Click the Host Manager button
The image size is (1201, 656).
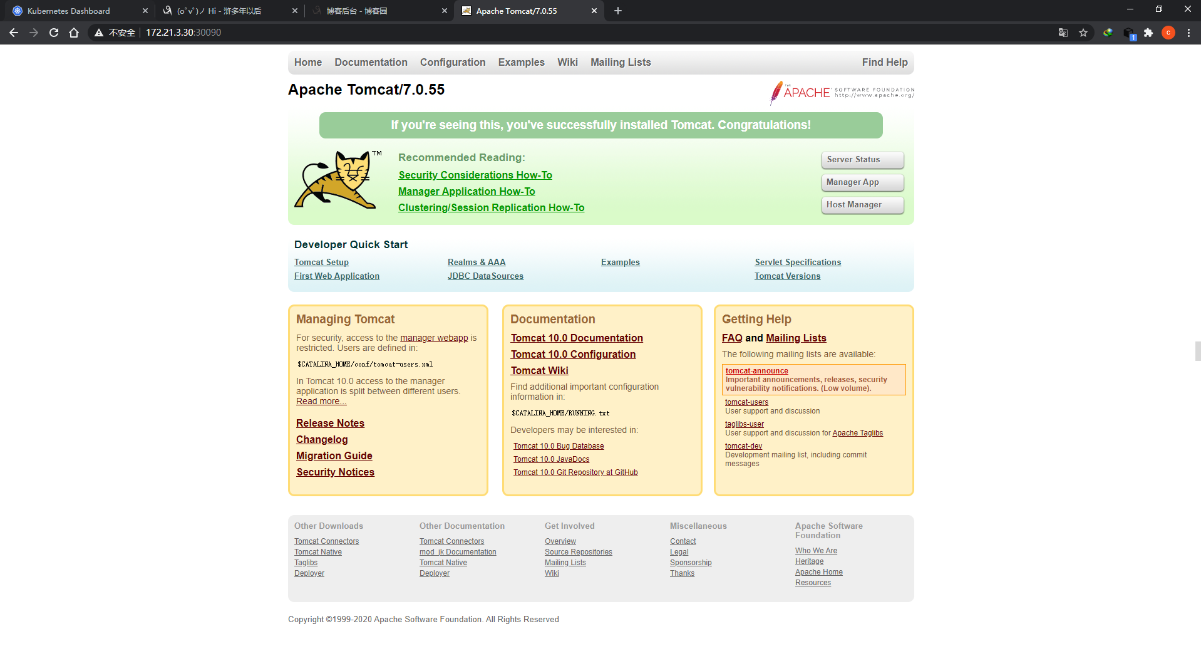[x=862, y=205]
